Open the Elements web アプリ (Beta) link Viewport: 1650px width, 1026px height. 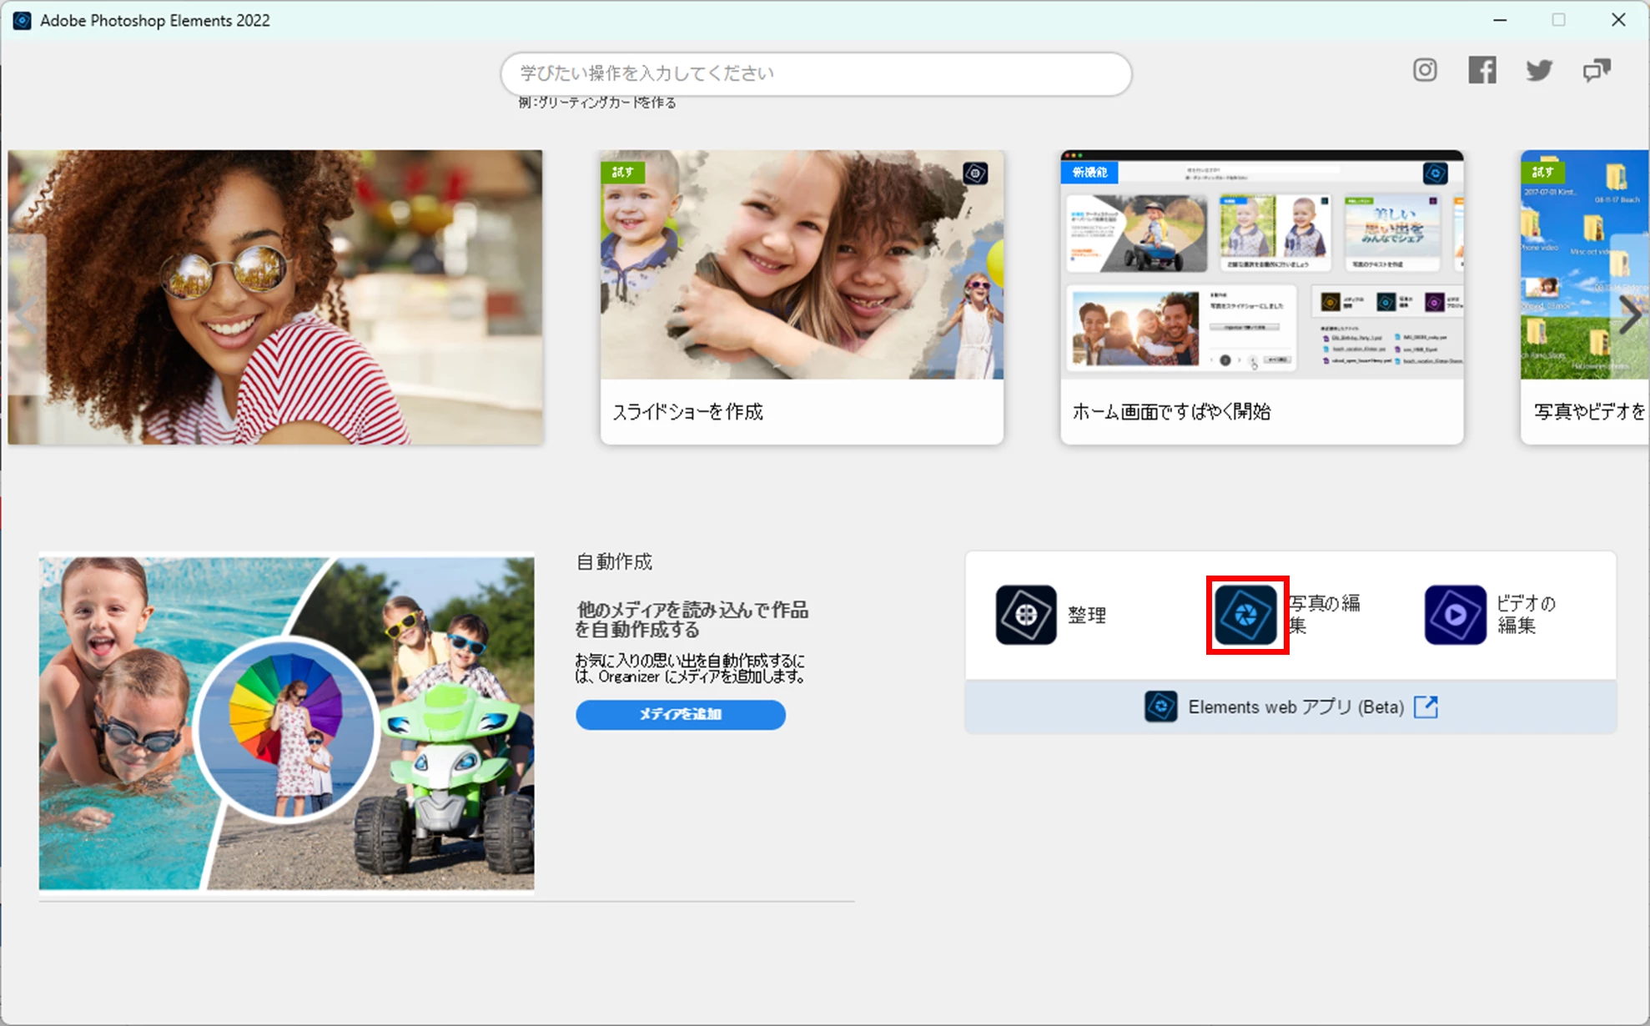point(1295,707)
